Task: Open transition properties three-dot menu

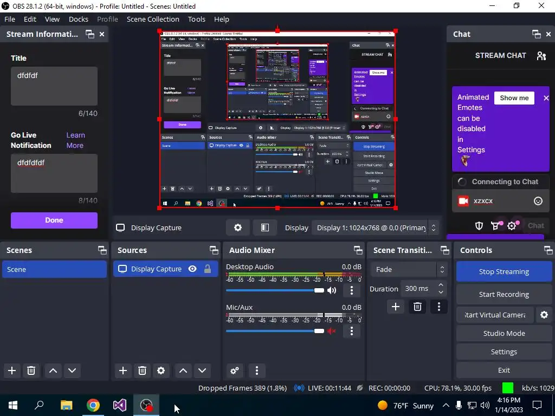Action: coord(439,307)
